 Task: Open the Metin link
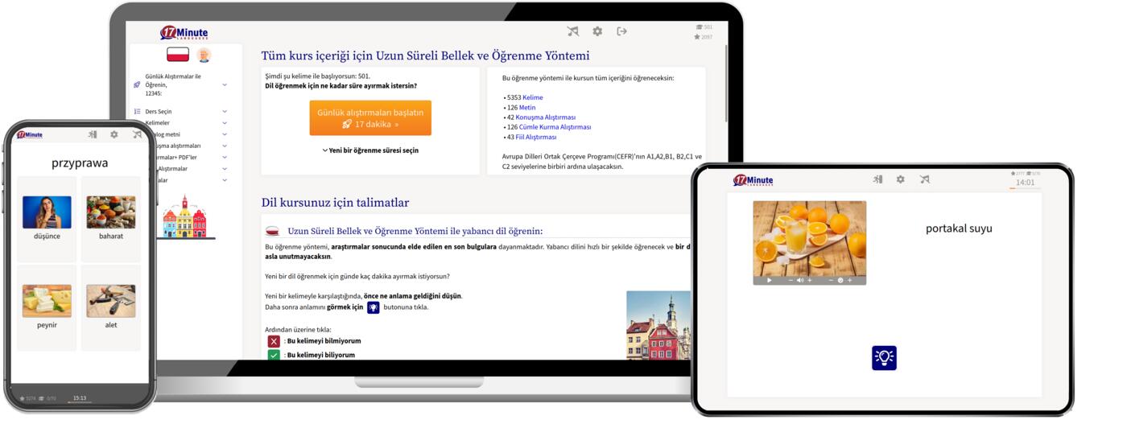pyautogui.click(x=527, y=107)
